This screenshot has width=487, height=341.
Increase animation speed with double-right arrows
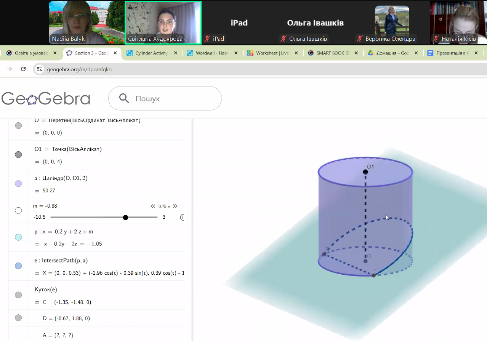(x=175, y=206)
